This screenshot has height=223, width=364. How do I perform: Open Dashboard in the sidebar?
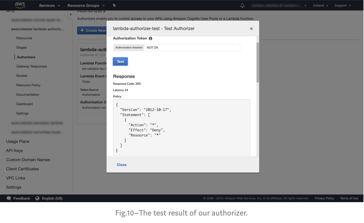tap(24, 104)
